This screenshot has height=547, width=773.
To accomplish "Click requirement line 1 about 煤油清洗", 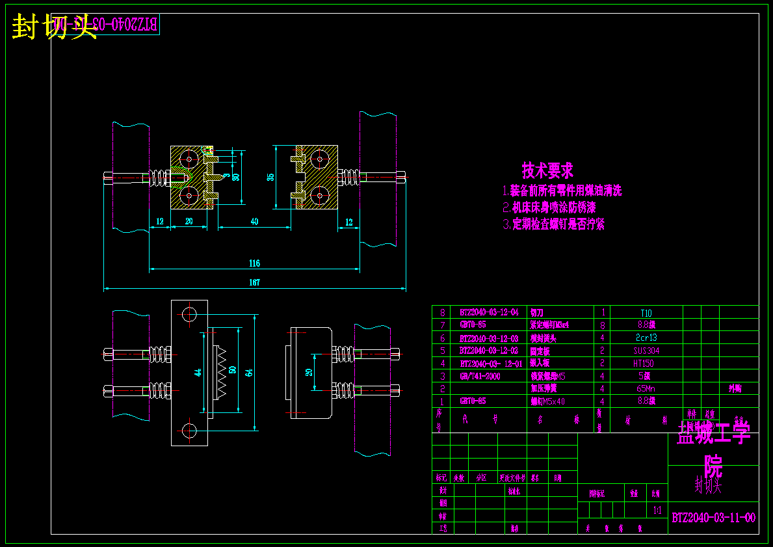I will coord(562,191).
